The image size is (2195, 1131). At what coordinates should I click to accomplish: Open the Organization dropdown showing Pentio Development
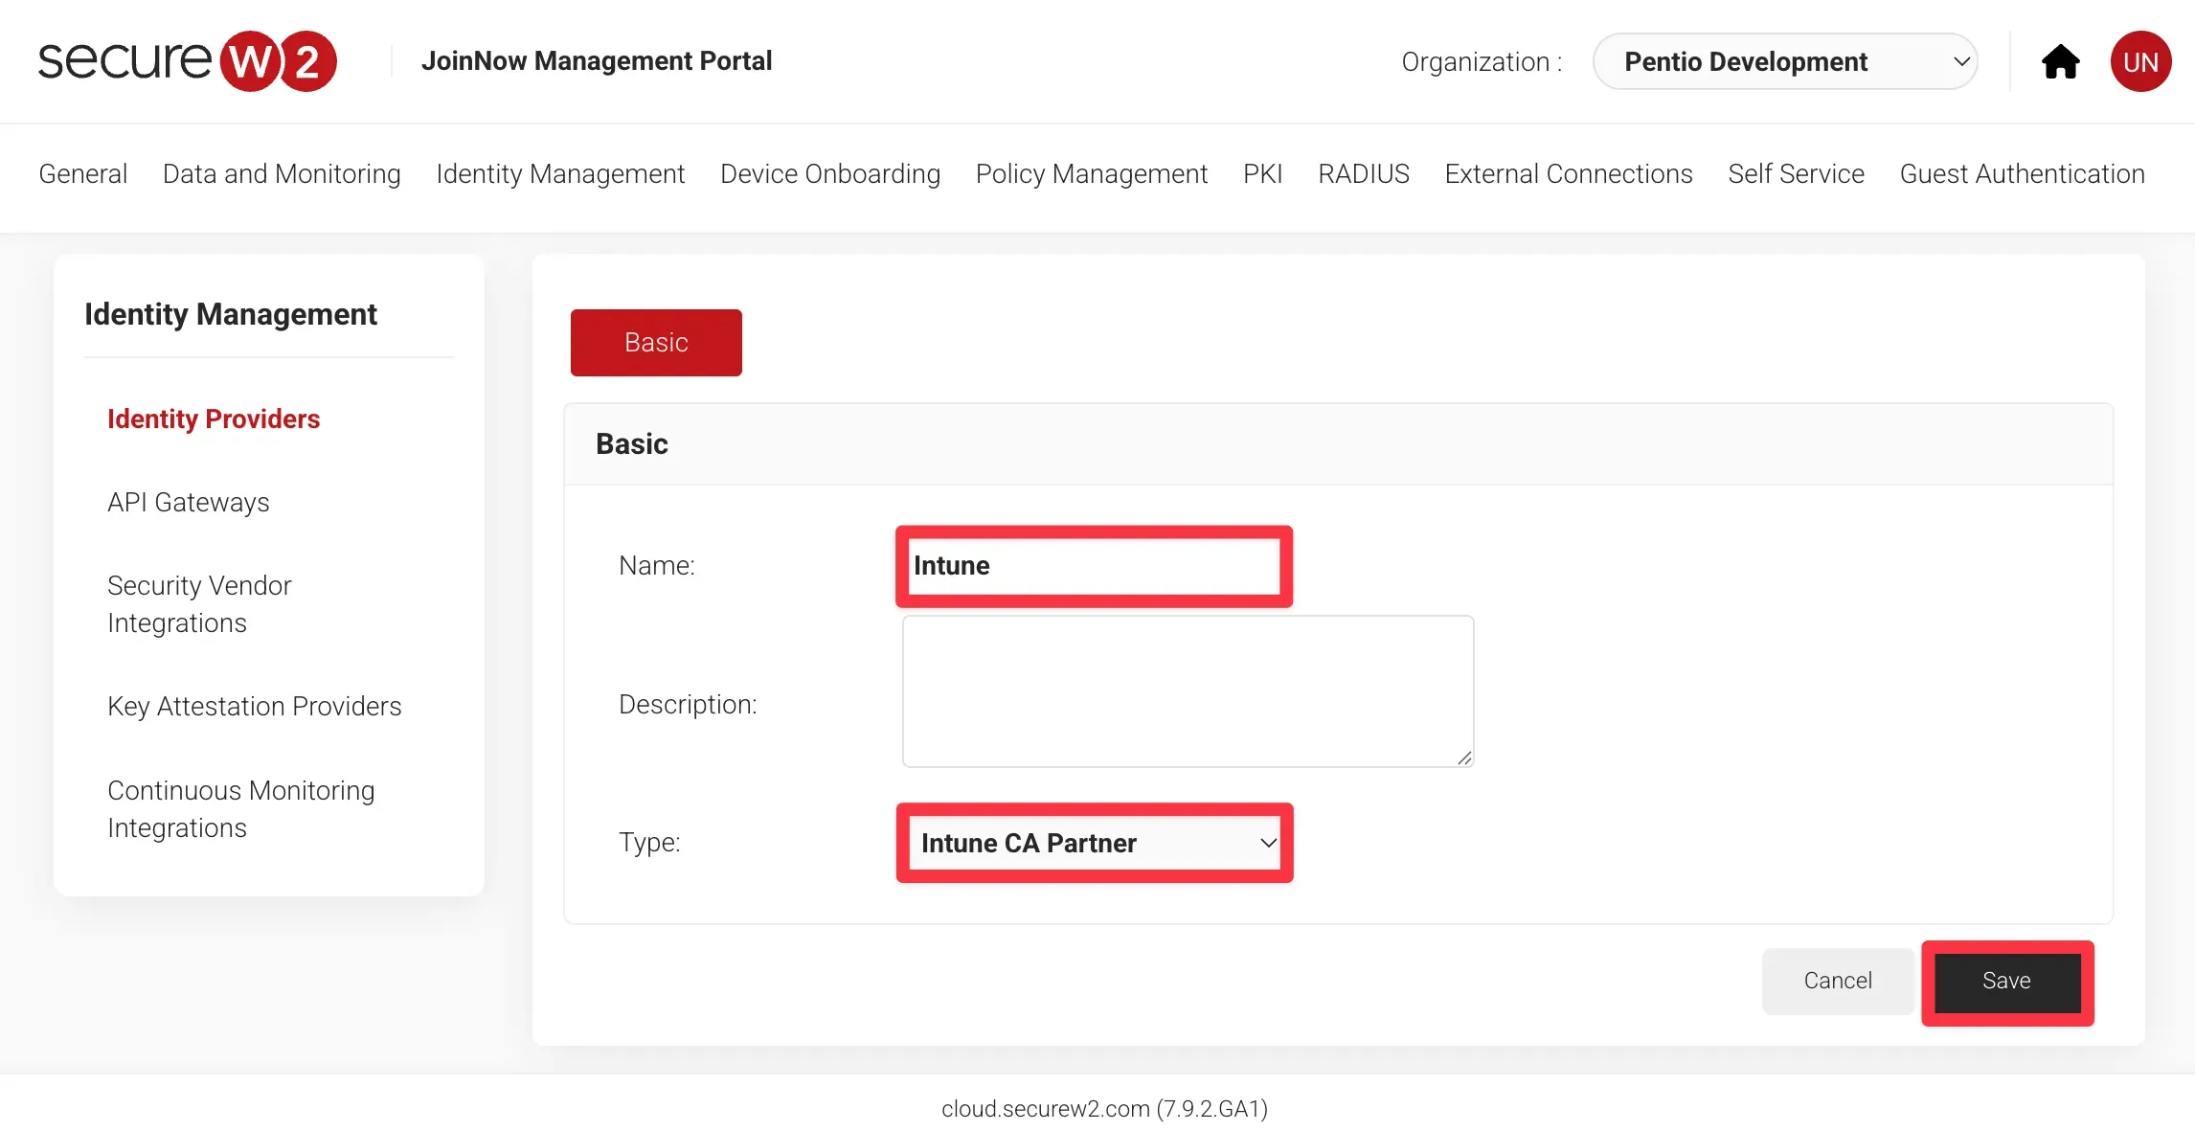1785,62
